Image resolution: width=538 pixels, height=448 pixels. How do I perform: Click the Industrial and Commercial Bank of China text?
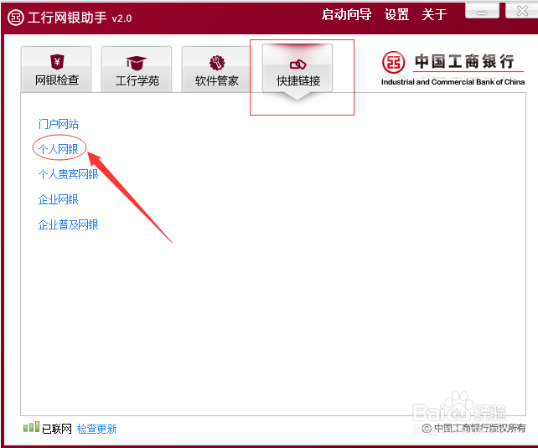(x=453, y=82)
